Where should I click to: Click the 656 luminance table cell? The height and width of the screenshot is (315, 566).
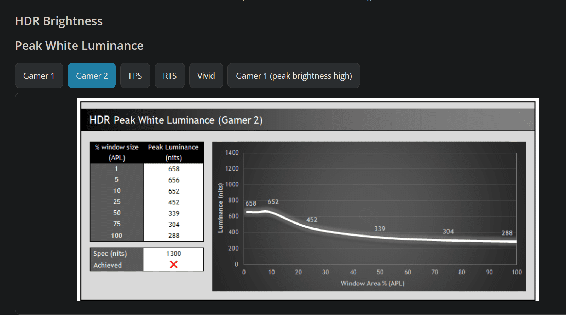pos(174,180)
